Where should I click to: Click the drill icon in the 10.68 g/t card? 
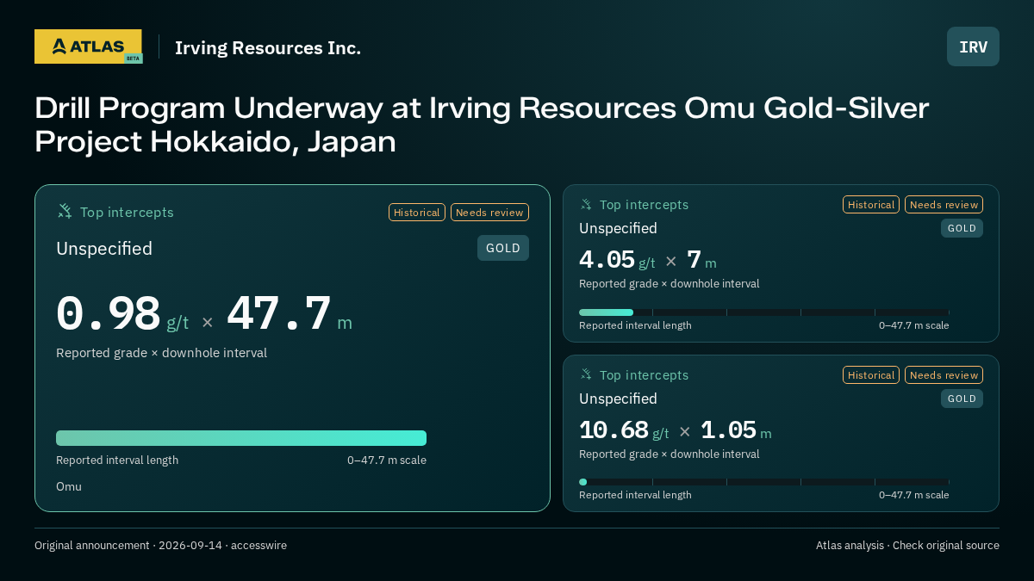click(586, 374)
